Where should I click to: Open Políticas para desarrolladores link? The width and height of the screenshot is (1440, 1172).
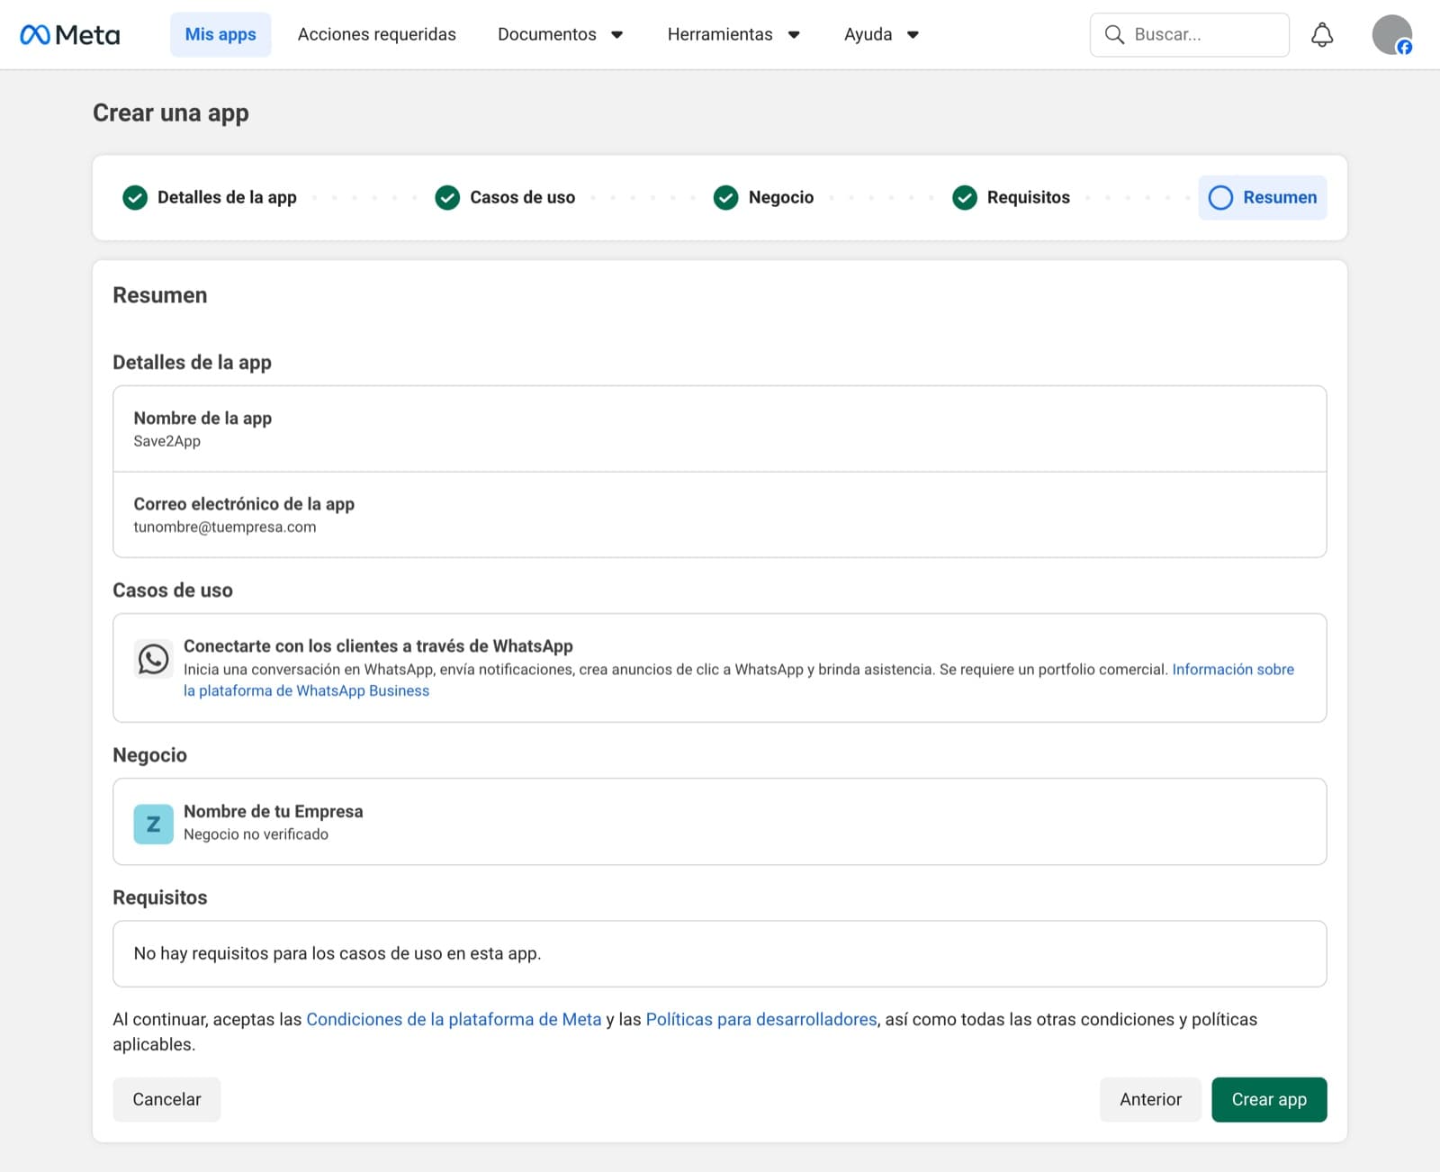tap(761, 1019)
